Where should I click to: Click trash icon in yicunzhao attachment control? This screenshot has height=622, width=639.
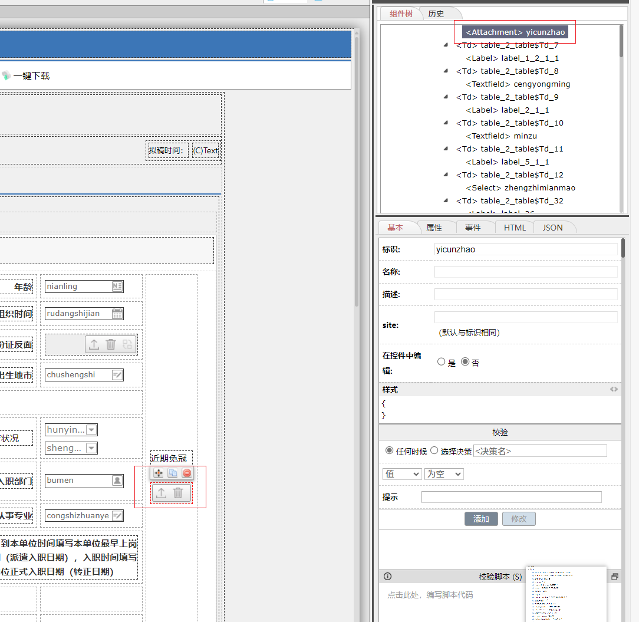pos(178,493)
